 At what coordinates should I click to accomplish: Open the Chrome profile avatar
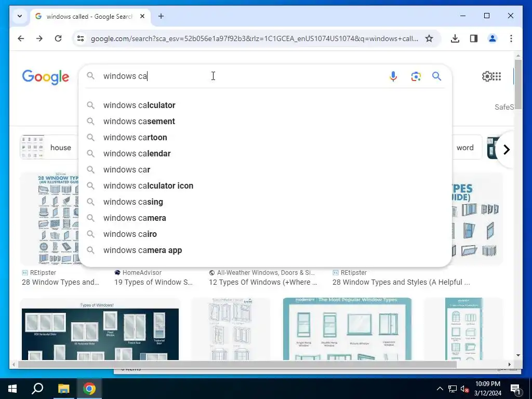click(x=493, y=38)
